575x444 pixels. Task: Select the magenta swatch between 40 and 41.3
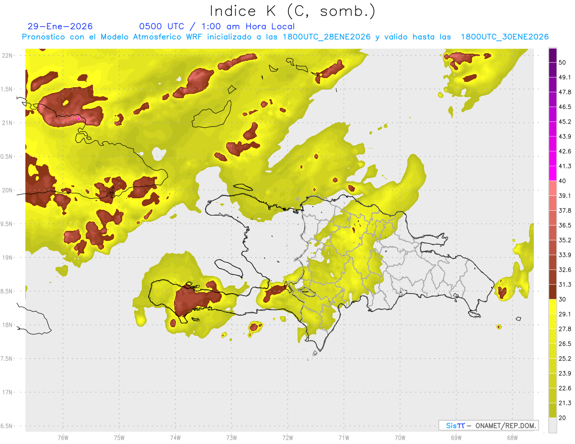553,173
